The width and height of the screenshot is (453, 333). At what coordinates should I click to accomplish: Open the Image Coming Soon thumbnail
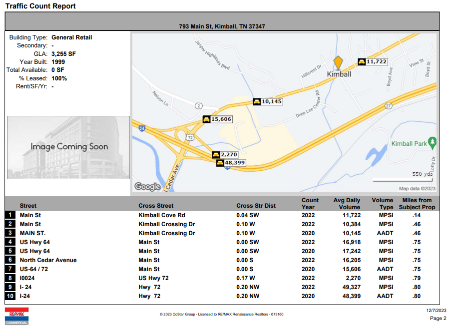(68, 148)
